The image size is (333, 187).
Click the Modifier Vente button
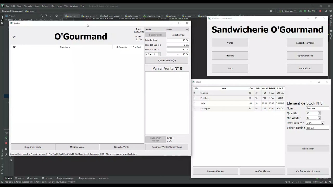pyautogui.click(x=77, y=147)
